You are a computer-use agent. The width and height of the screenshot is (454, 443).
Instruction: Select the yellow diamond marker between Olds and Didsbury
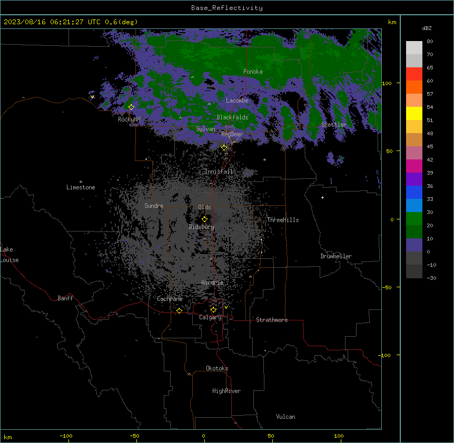(204, 219)
